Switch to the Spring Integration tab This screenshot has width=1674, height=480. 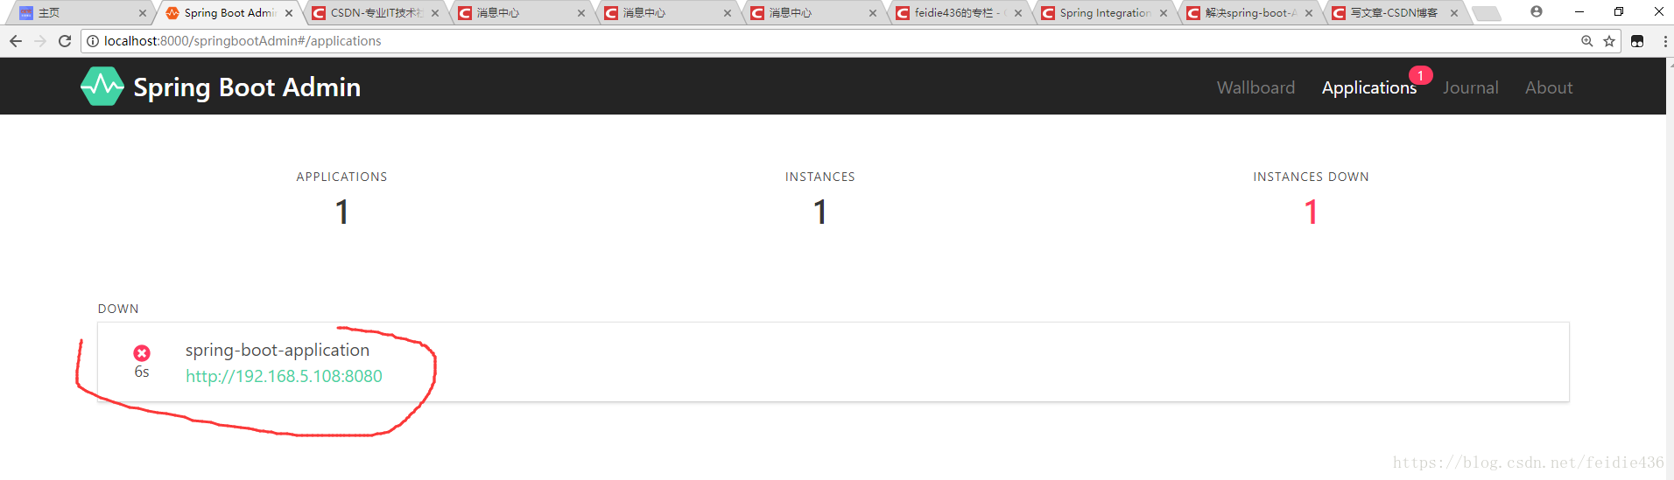point(1104,13)
